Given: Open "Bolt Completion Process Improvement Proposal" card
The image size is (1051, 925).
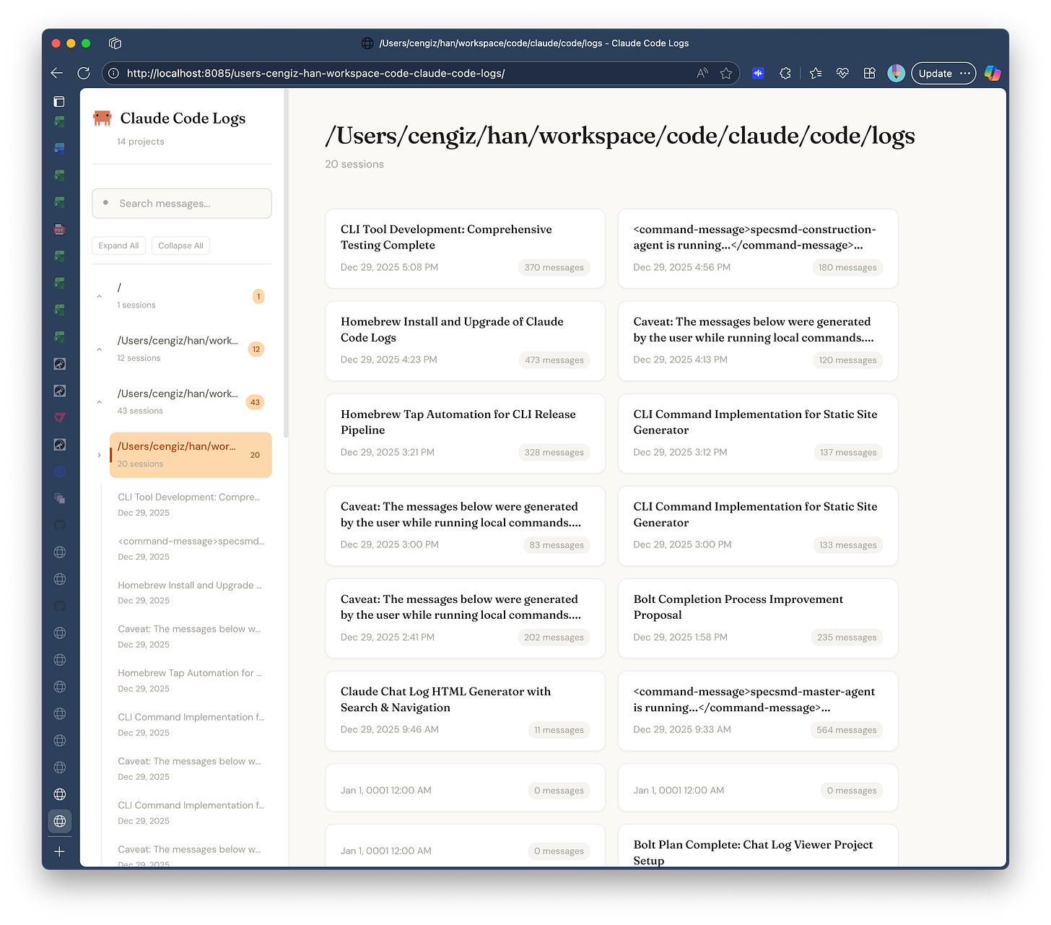Looking at the screenshot, I should click(x=758, y=618).
